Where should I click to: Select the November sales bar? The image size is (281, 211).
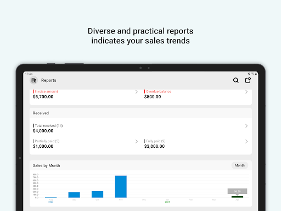121,187
